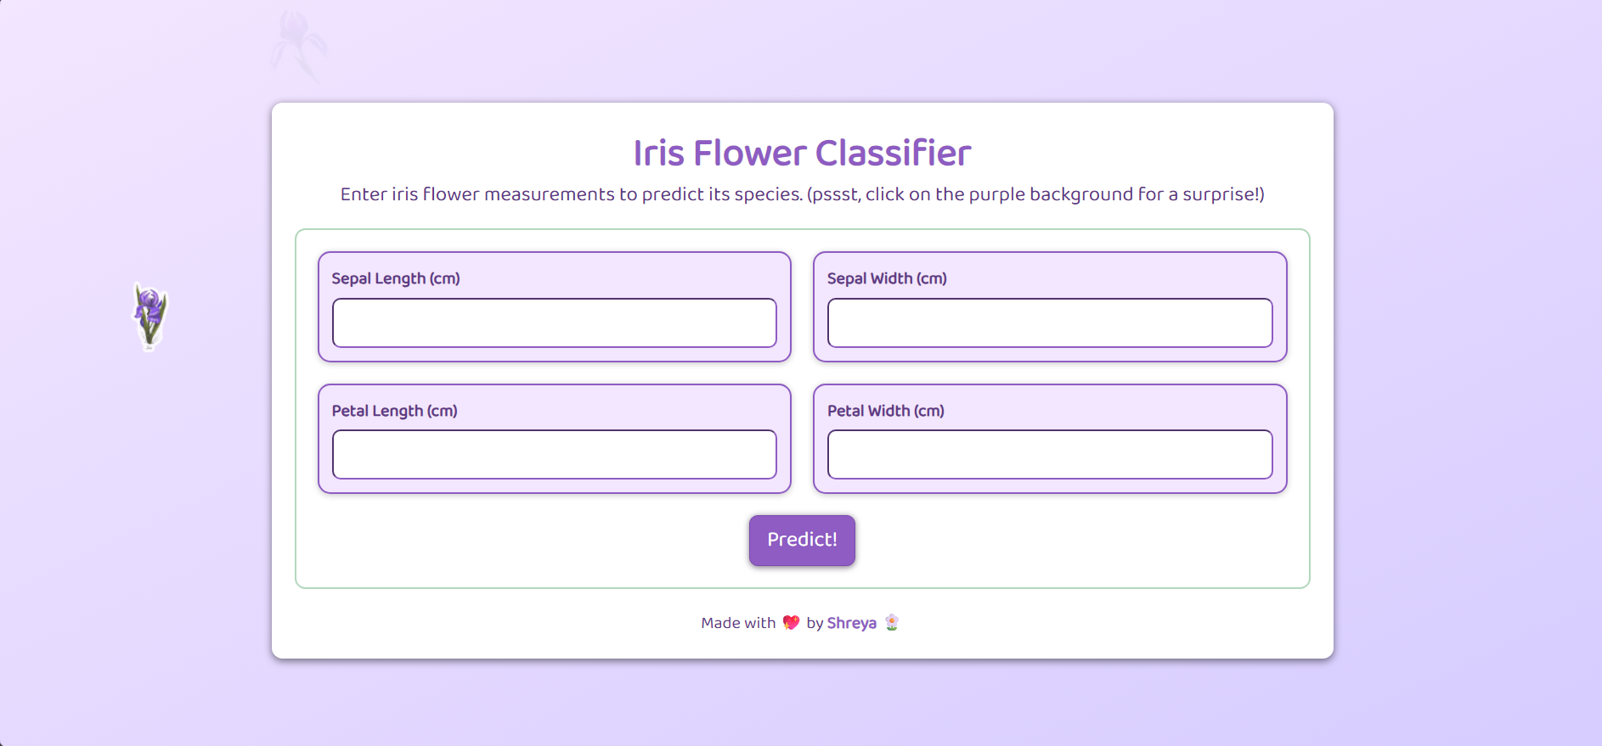Click the flower emoji beside Shreya
The height and width of the screenshot is (746, 1602).
(x=892, y=623)
